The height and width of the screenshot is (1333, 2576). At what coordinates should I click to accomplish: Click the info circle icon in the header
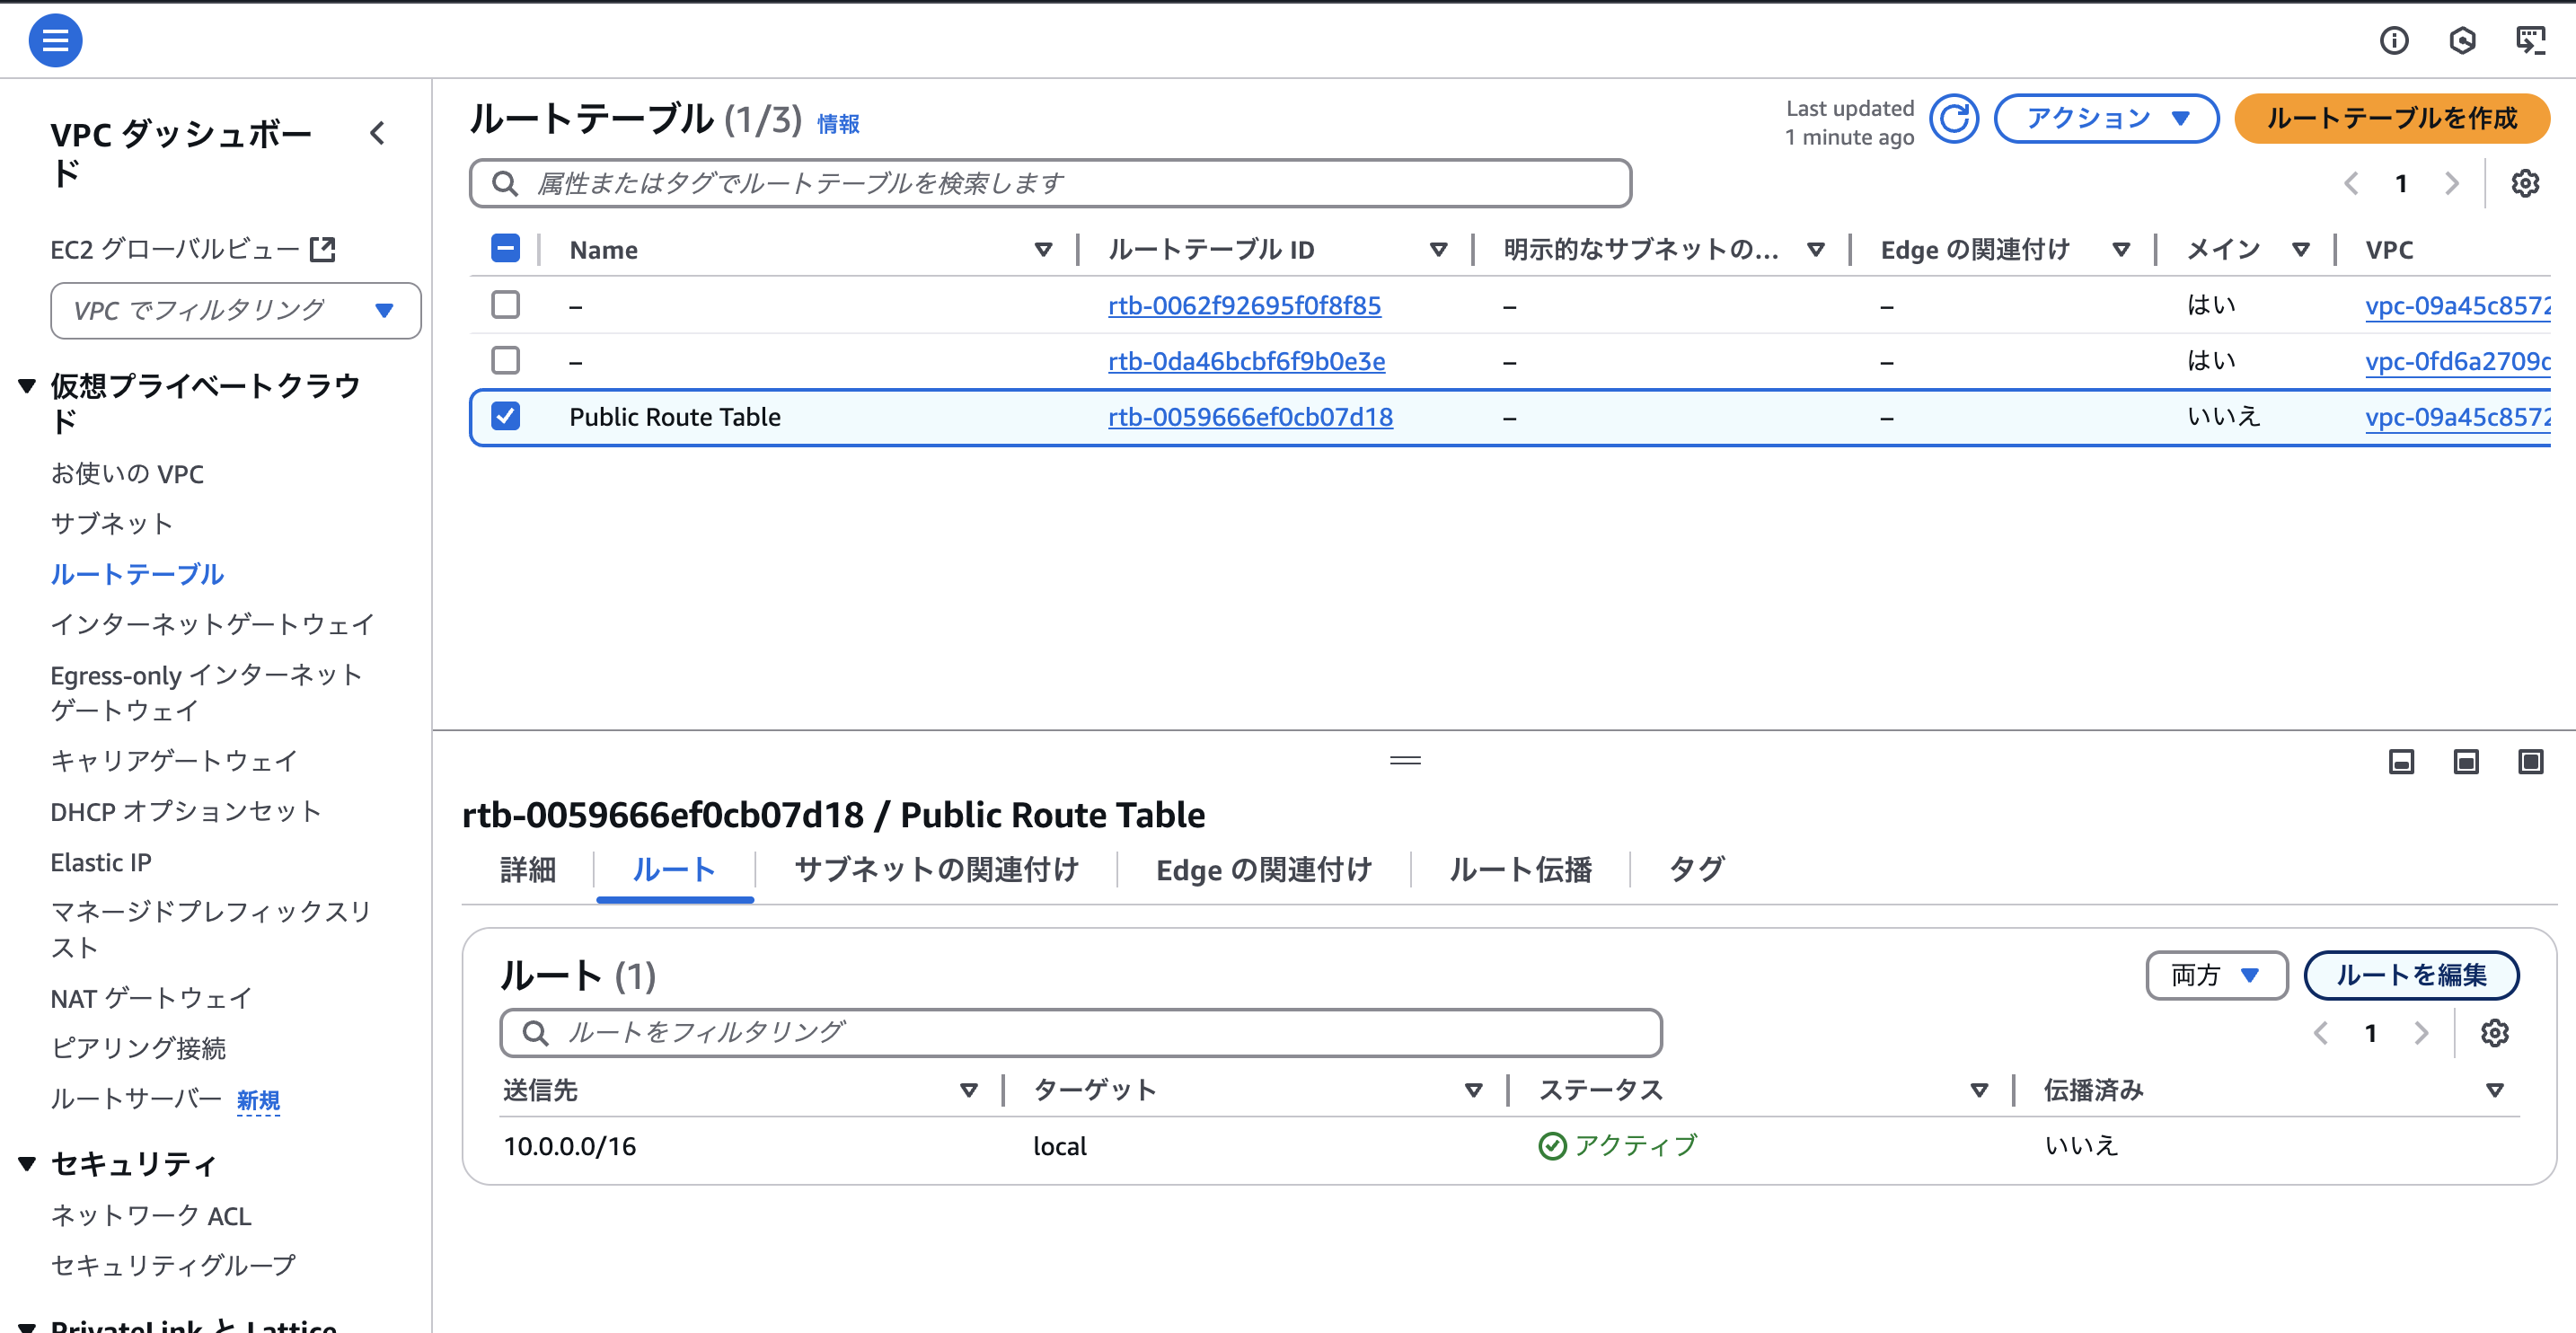click(x=2393, y=40)
